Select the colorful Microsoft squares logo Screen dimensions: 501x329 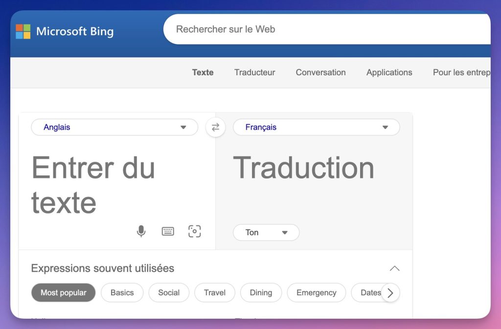pos(23,31)
